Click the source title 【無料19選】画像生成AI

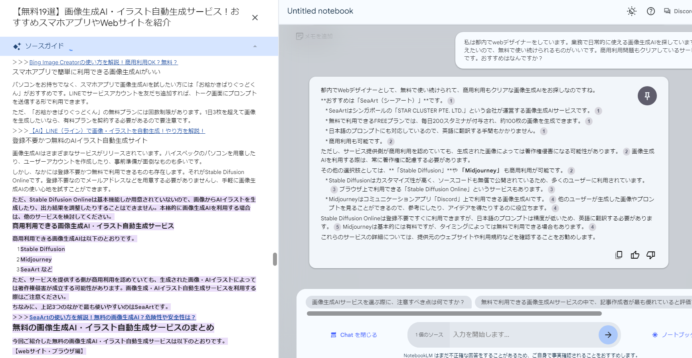tap(126, 17)
